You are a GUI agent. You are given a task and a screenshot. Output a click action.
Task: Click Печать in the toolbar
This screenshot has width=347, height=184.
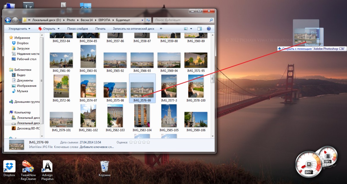point(100,29)
